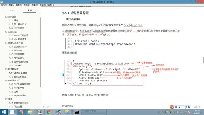Go to outline item 1.2 PHP简介
Viewport: 204px width, 115px height.
(10, 17)
